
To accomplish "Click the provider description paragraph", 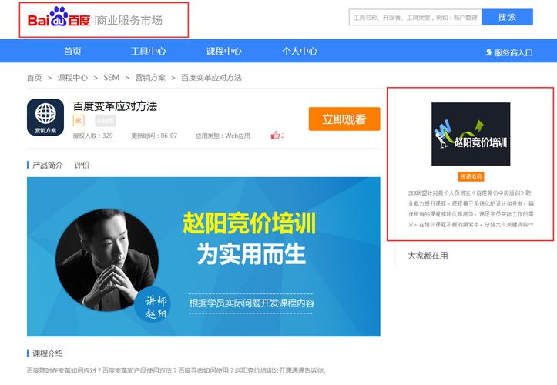I will pos(471,209).
